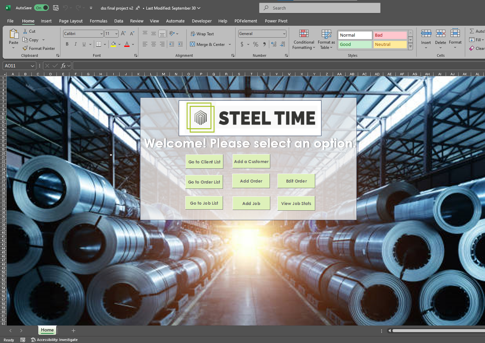Screen dimensions: 485x343
Task: Open the Font name dropdown
Action: (x=101, y=34)
